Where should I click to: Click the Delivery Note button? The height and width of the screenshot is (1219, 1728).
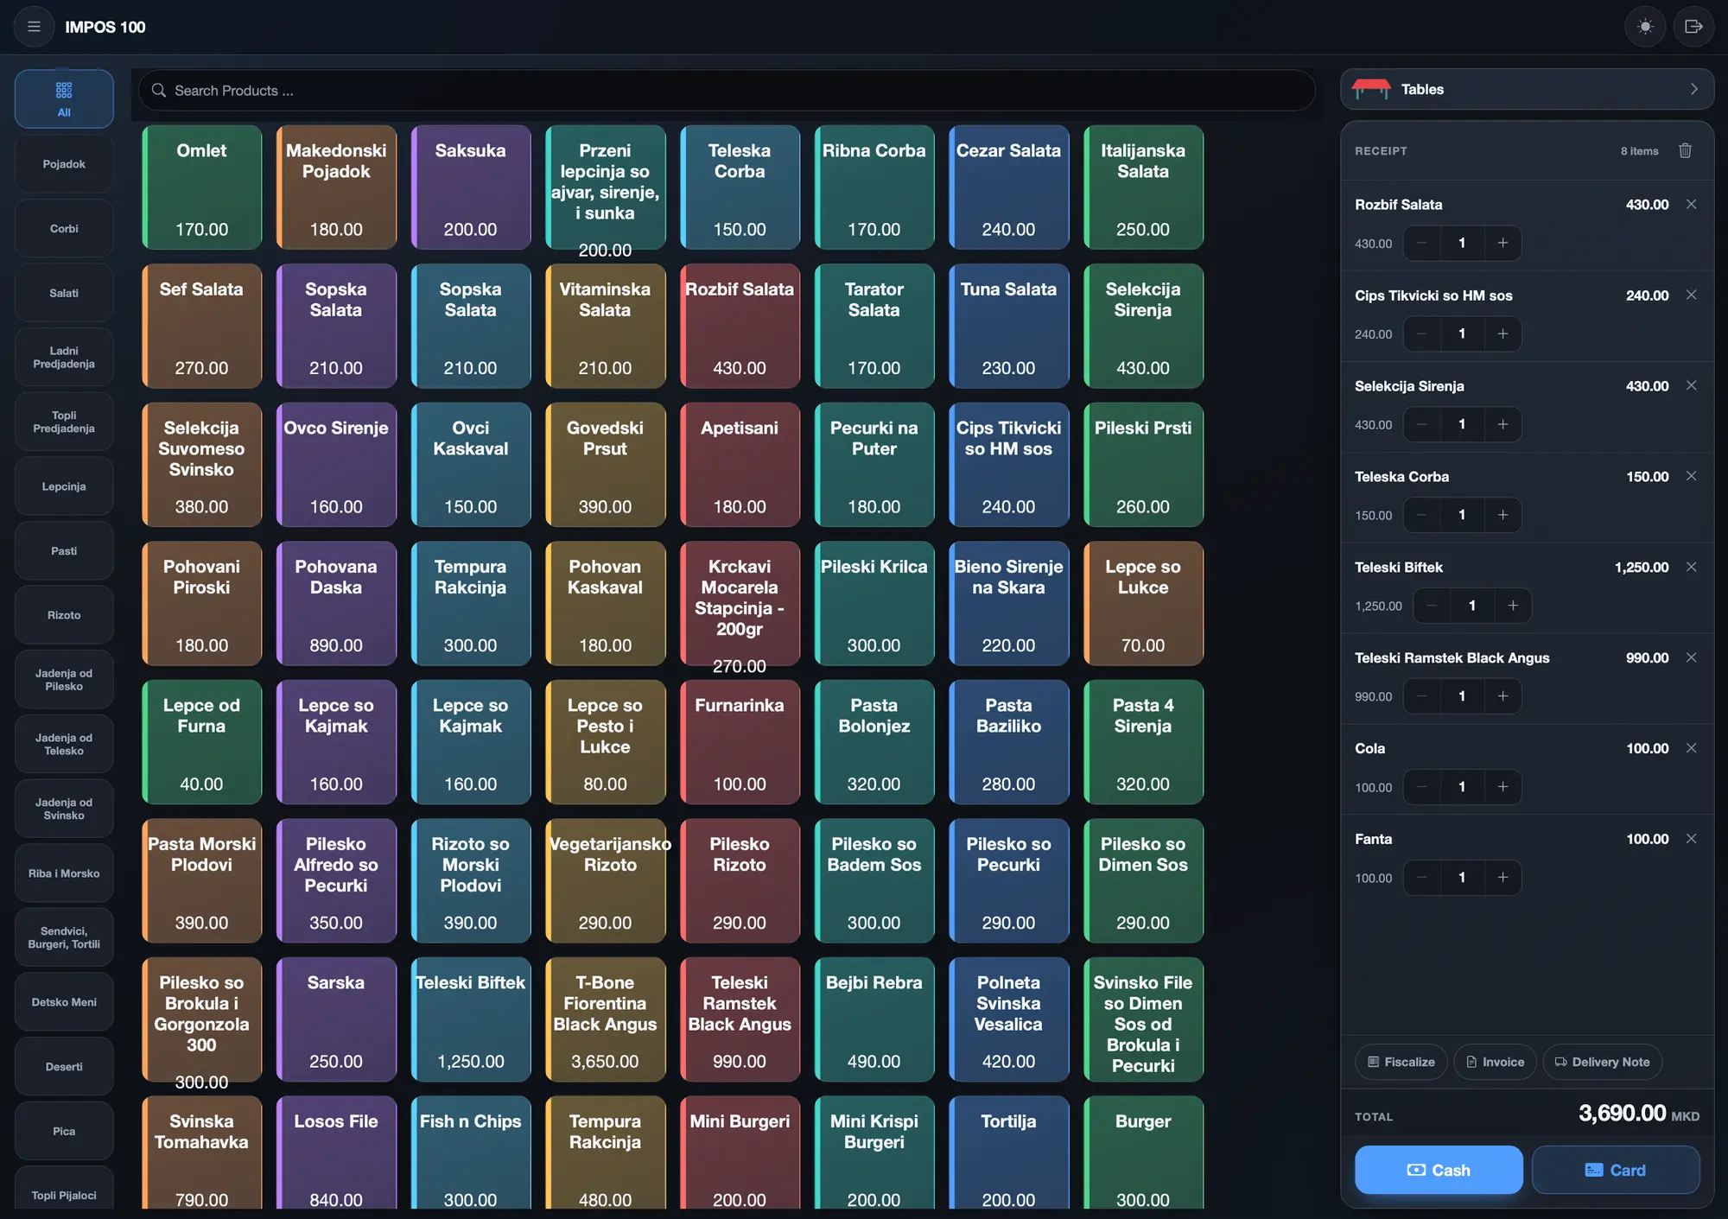[x=1603, y=1062]
